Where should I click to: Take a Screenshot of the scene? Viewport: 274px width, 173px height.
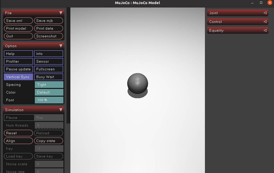[x=48, y=36]
